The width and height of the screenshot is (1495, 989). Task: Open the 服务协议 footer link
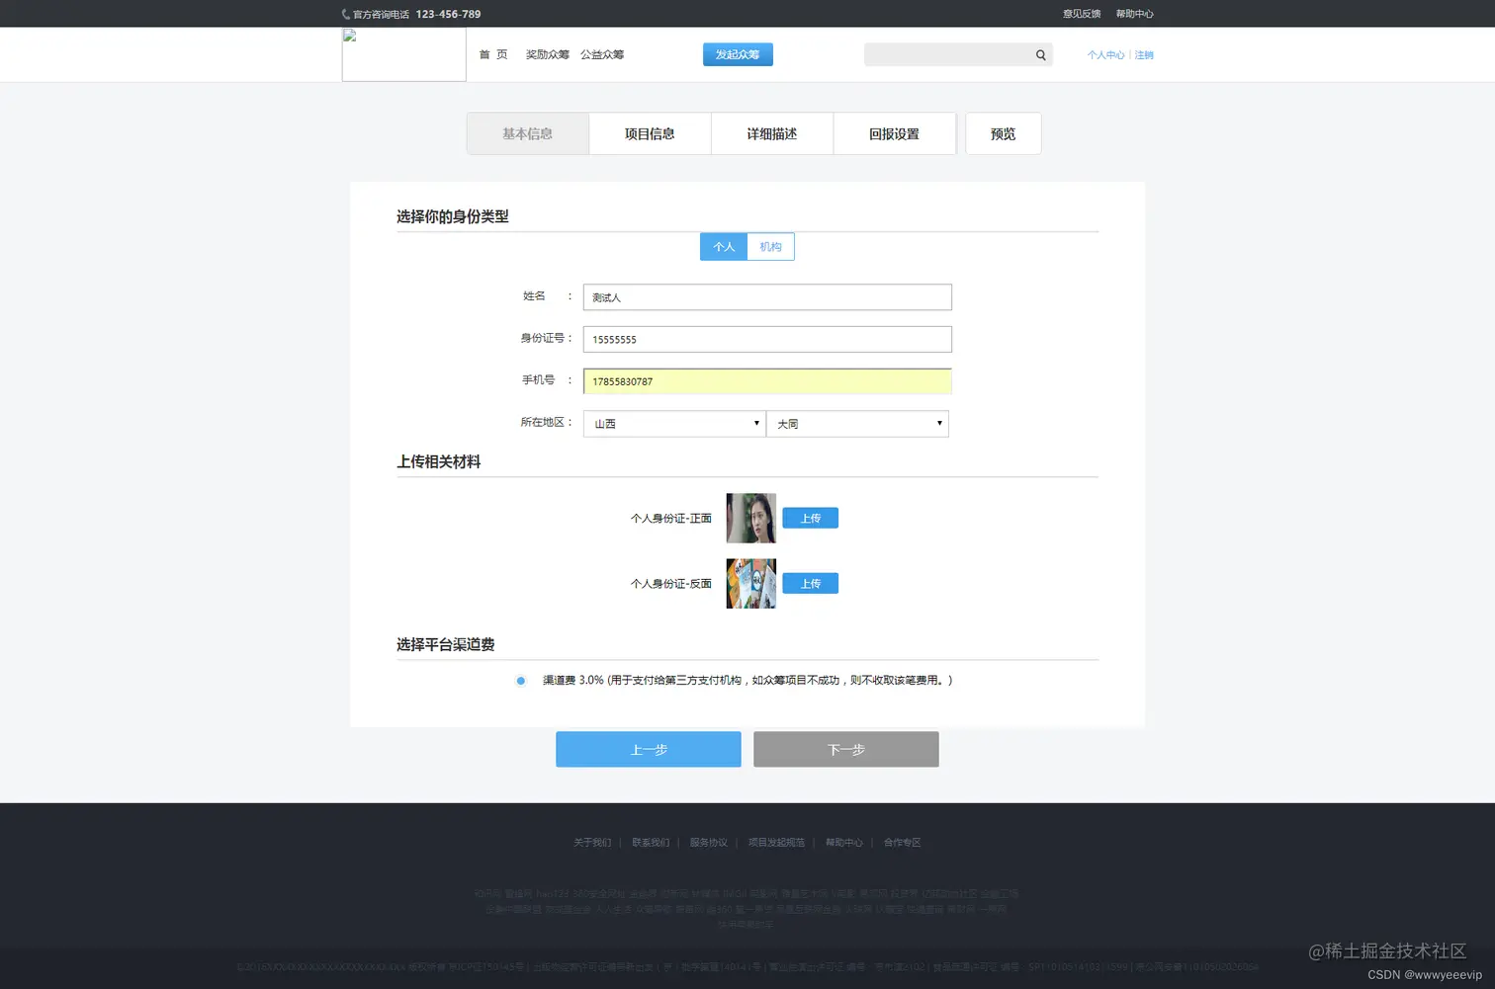click(x=709, y=842)
